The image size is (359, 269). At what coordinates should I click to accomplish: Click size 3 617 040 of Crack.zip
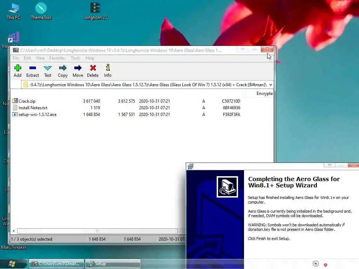(92, 101)
